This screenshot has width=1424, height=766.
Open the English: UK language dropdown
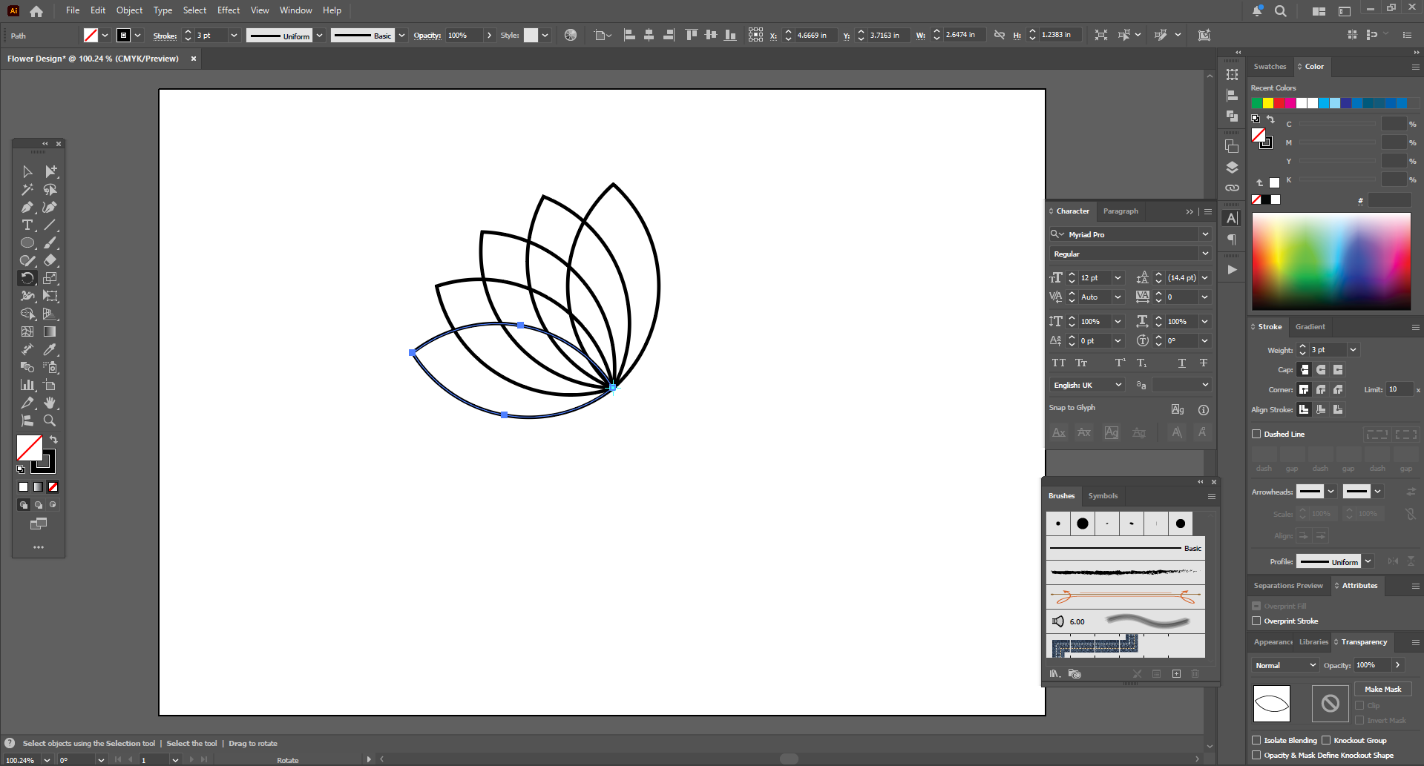(x=1087, y=385)
